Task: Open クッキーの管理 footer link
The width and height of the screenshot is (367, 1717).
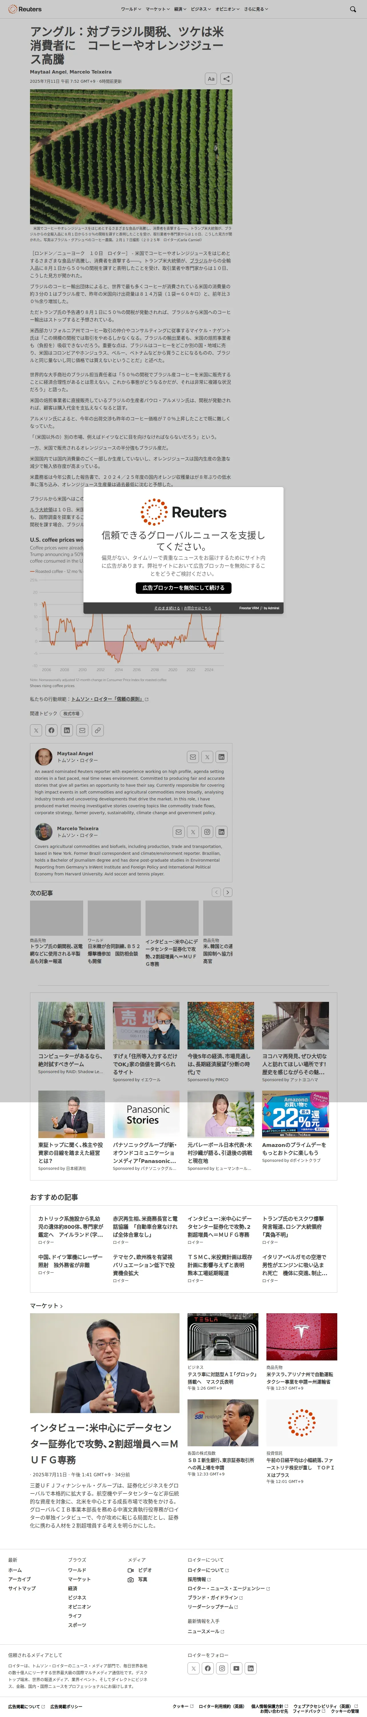Action: (344, 1711)
